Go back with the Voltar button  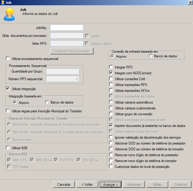(87, 185)
